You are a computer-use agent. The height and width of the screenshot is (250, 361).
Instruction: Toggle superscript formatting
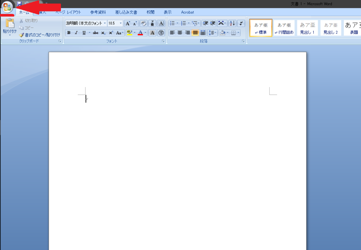[111, 33]
